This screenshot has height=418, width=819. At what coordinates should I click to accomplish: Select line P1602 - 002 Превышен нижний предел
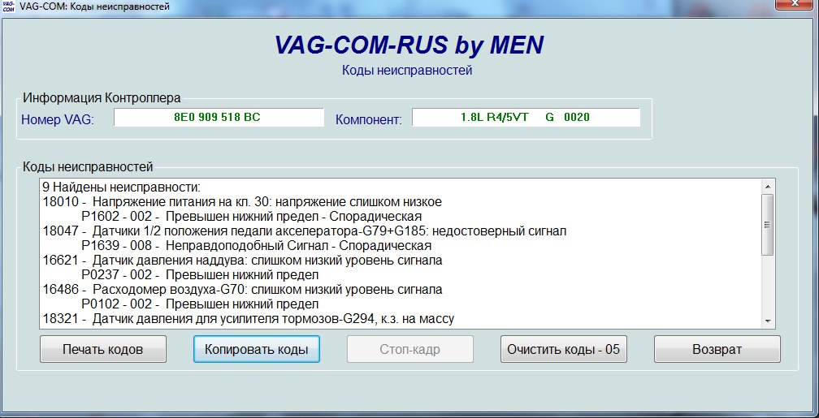click(252, 216)
